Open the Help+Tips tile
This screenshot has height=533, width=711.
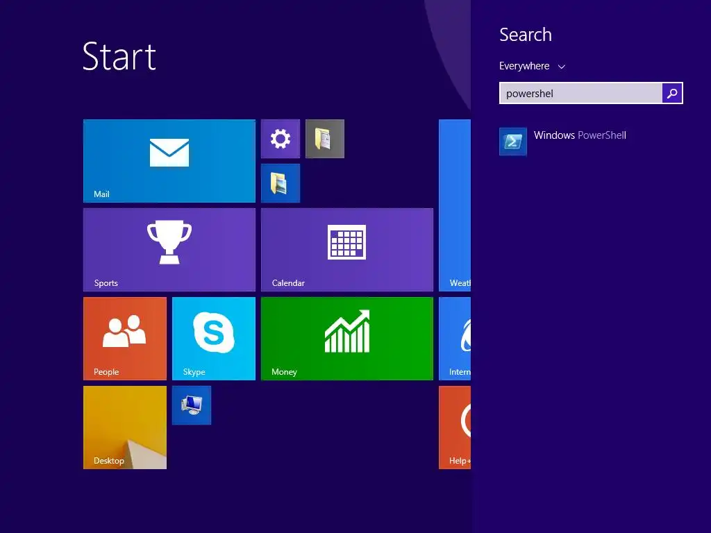455,428
